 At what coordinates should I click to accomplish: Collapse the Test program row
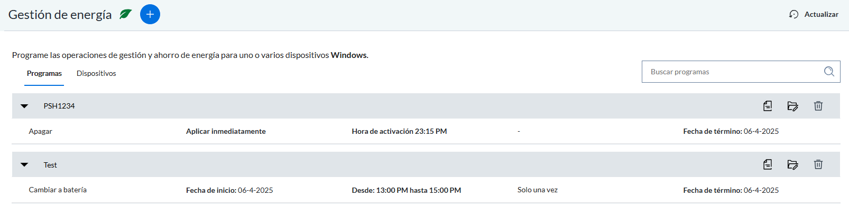tap(24, 165)
